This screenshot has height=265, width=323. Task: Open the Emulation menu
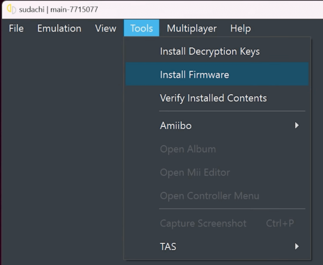click(59, 28)
